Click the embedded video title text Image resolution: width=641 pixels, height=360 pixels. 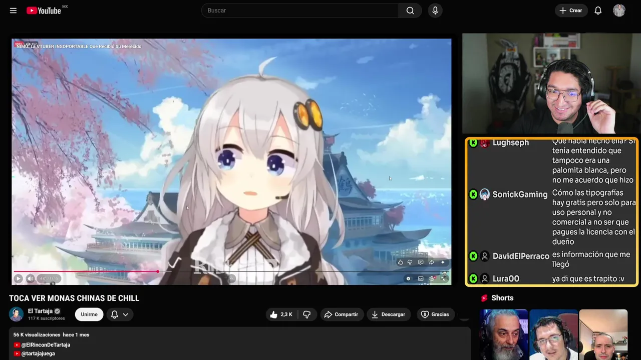[79, 46]
